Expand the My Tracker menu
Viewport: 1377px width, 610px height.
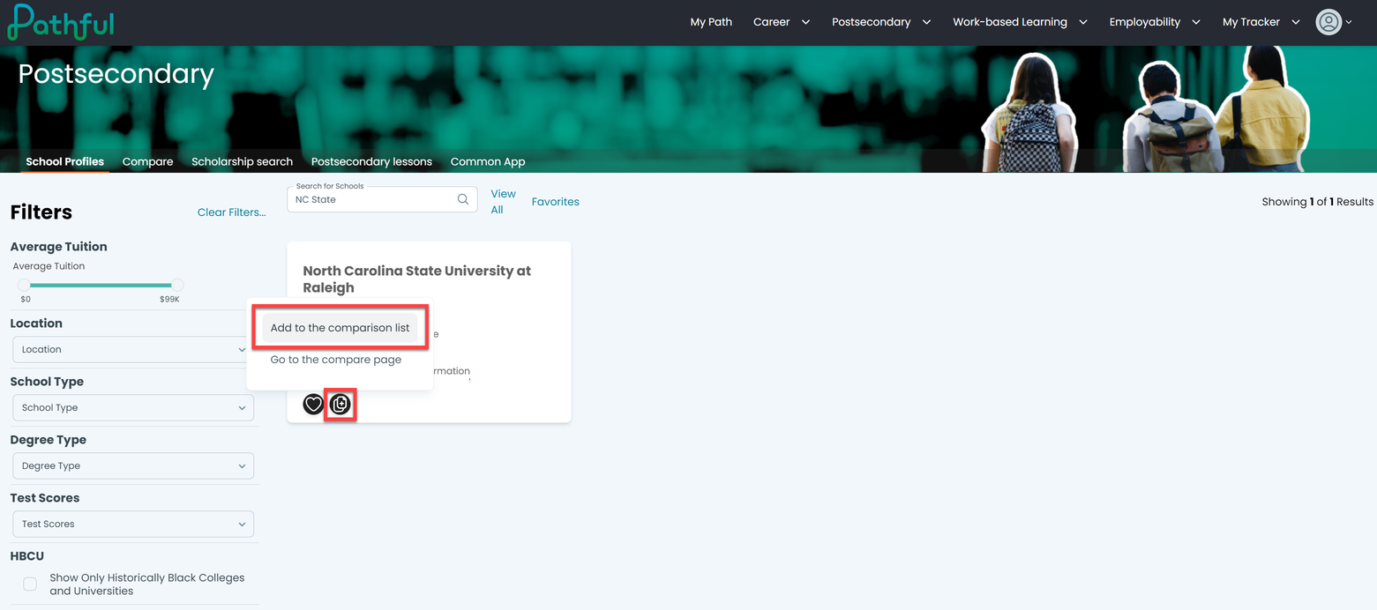coord(1261,22)
